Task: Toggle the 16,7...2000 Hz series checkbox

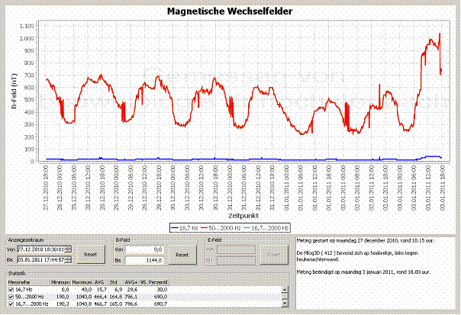Action: tap(11, 303)
